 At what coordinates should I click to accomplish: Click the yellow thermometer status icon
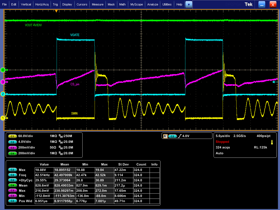[x=272, y=142]
